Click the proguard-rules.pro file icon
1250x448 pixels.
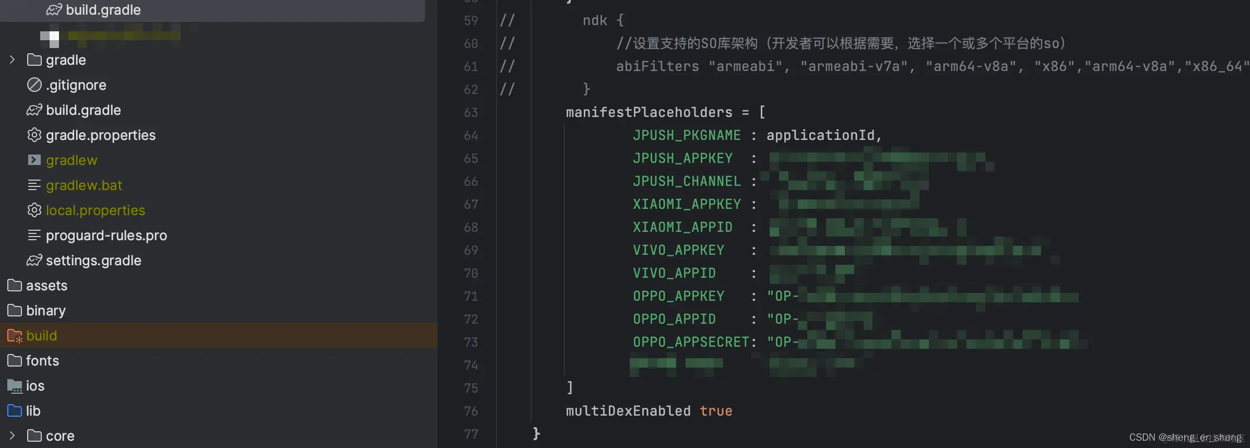pyautogui.click(x=34, y=235)
